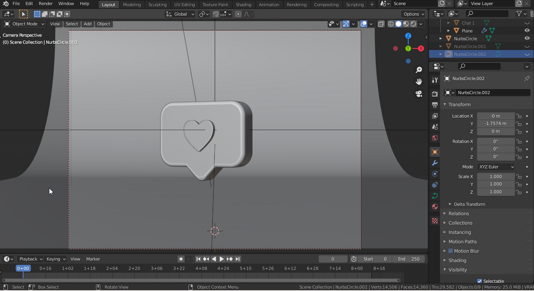Viewport: 534px width, 291px height.
Task: Switch to Wireframe viewport shading
Action: [391, 24]
